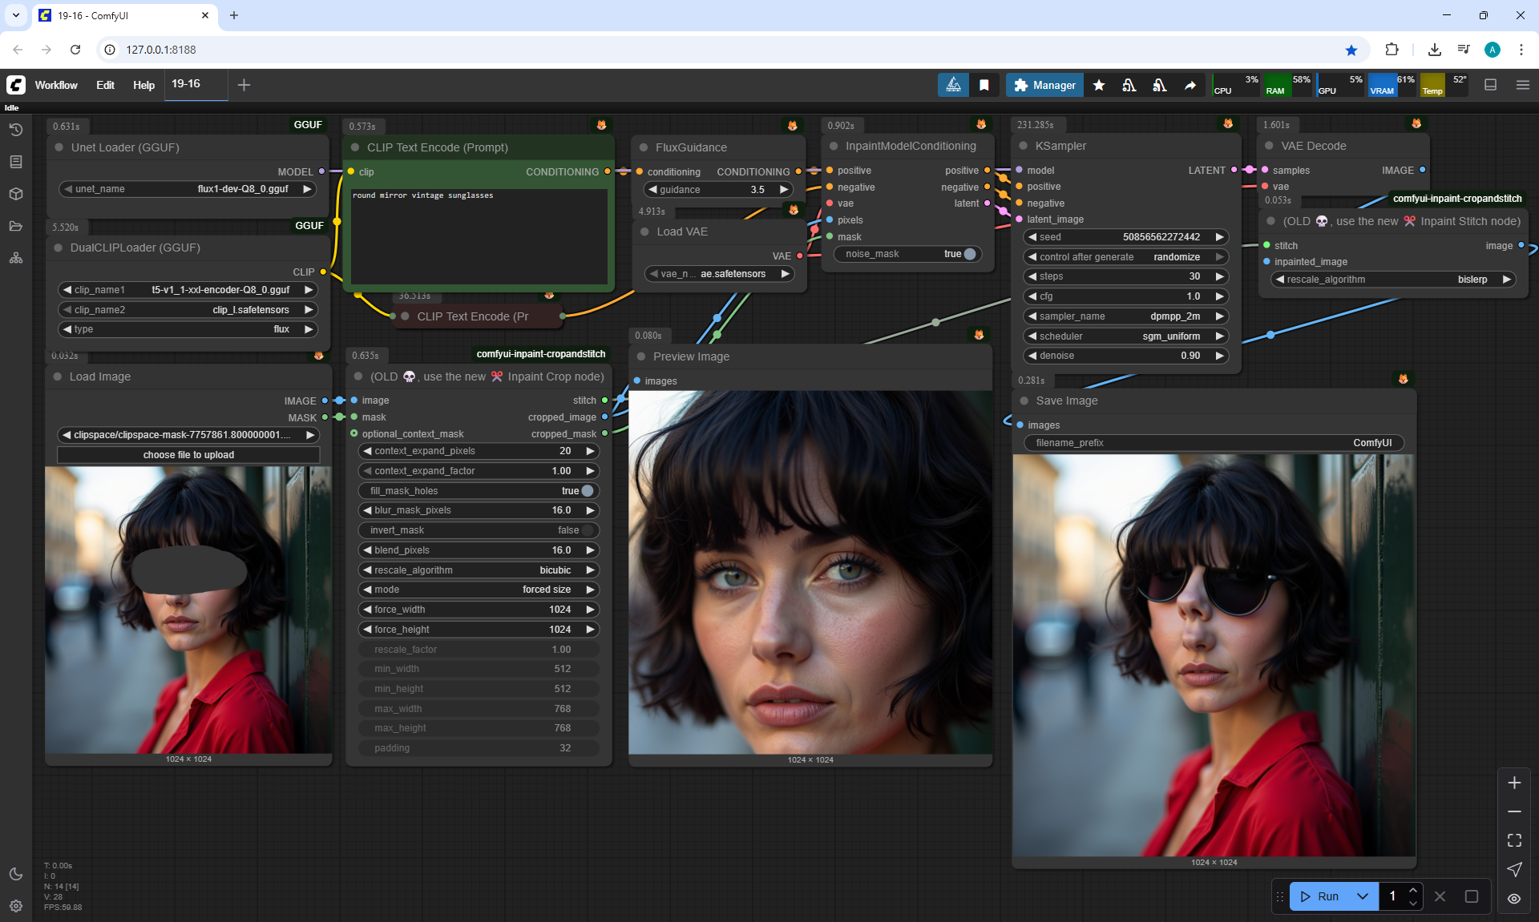Viewport: 1539px width, 922px height.
Task: Toggle fill_mask_holes switch
Action: pos(587,491)
